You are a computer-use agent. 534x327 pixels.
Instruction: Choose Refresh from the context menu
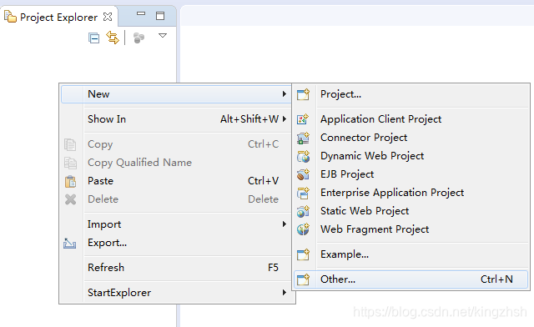point(176,268)
